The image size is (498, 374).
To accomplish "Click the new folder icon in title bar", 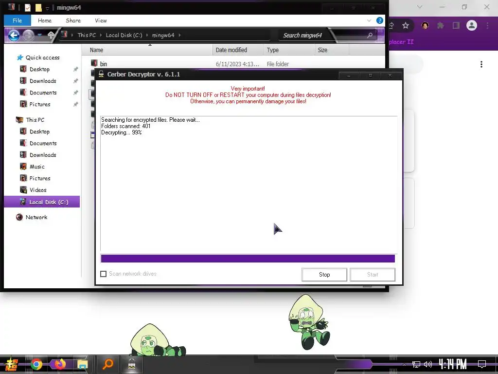I will [x=38, y=7].
